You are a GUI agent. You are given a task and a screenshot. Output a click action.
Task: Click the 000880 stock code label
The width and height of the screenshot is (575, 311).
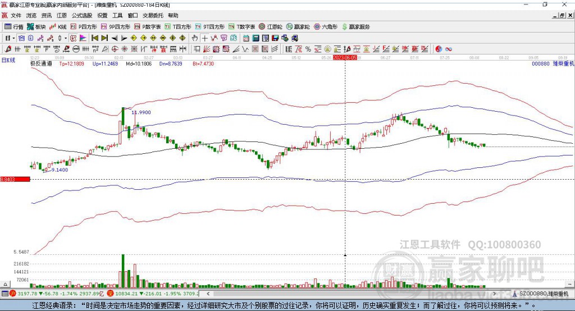(x=541, y=63)
